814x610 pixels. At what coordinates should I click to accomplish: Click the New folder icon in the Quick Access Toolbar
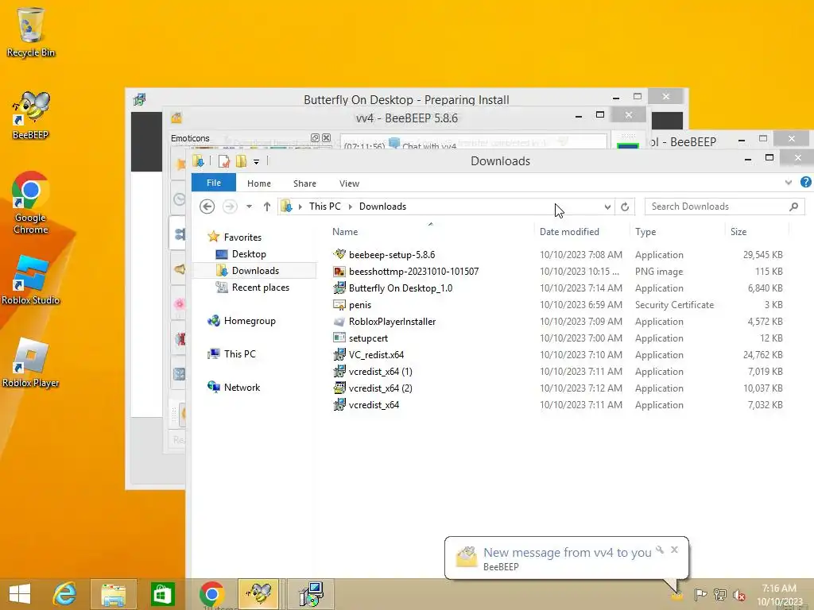point(241,161)
